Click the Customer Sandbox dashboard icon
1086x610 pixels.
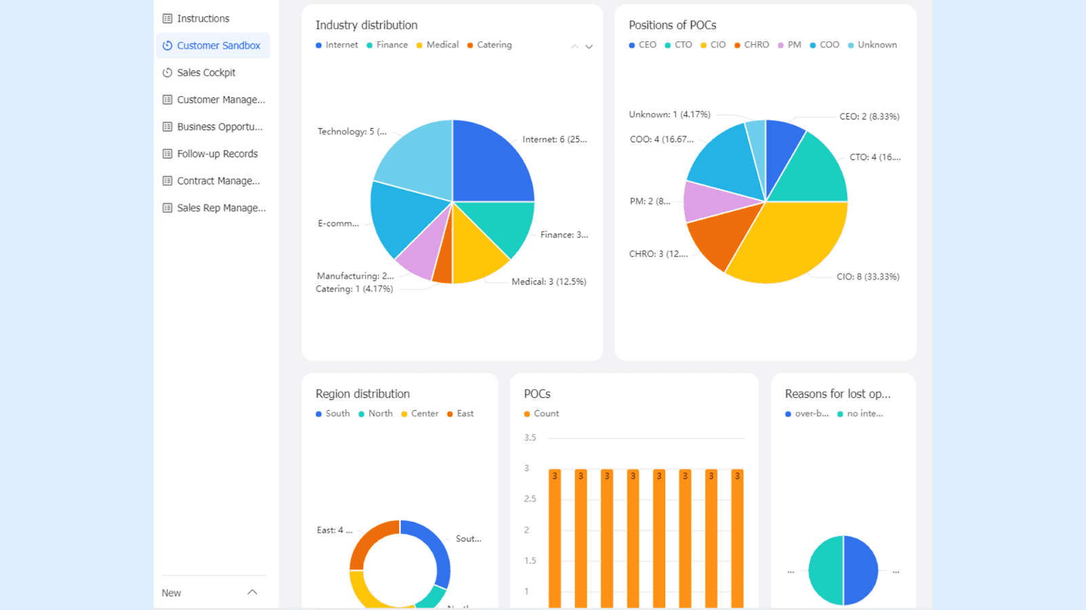point(168,45)
